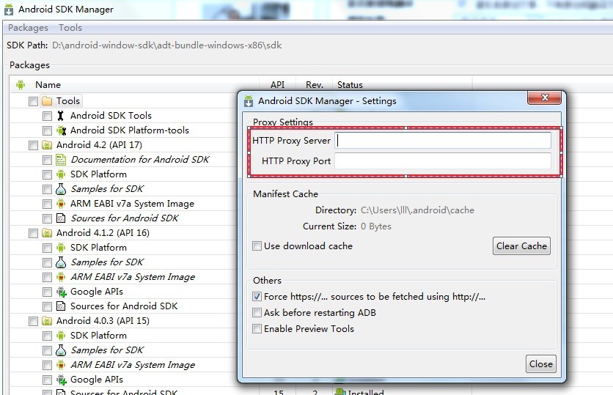Click the Name column header
Image resolution: width=613 pixels, height=395 pixels.
coord(48,85)
